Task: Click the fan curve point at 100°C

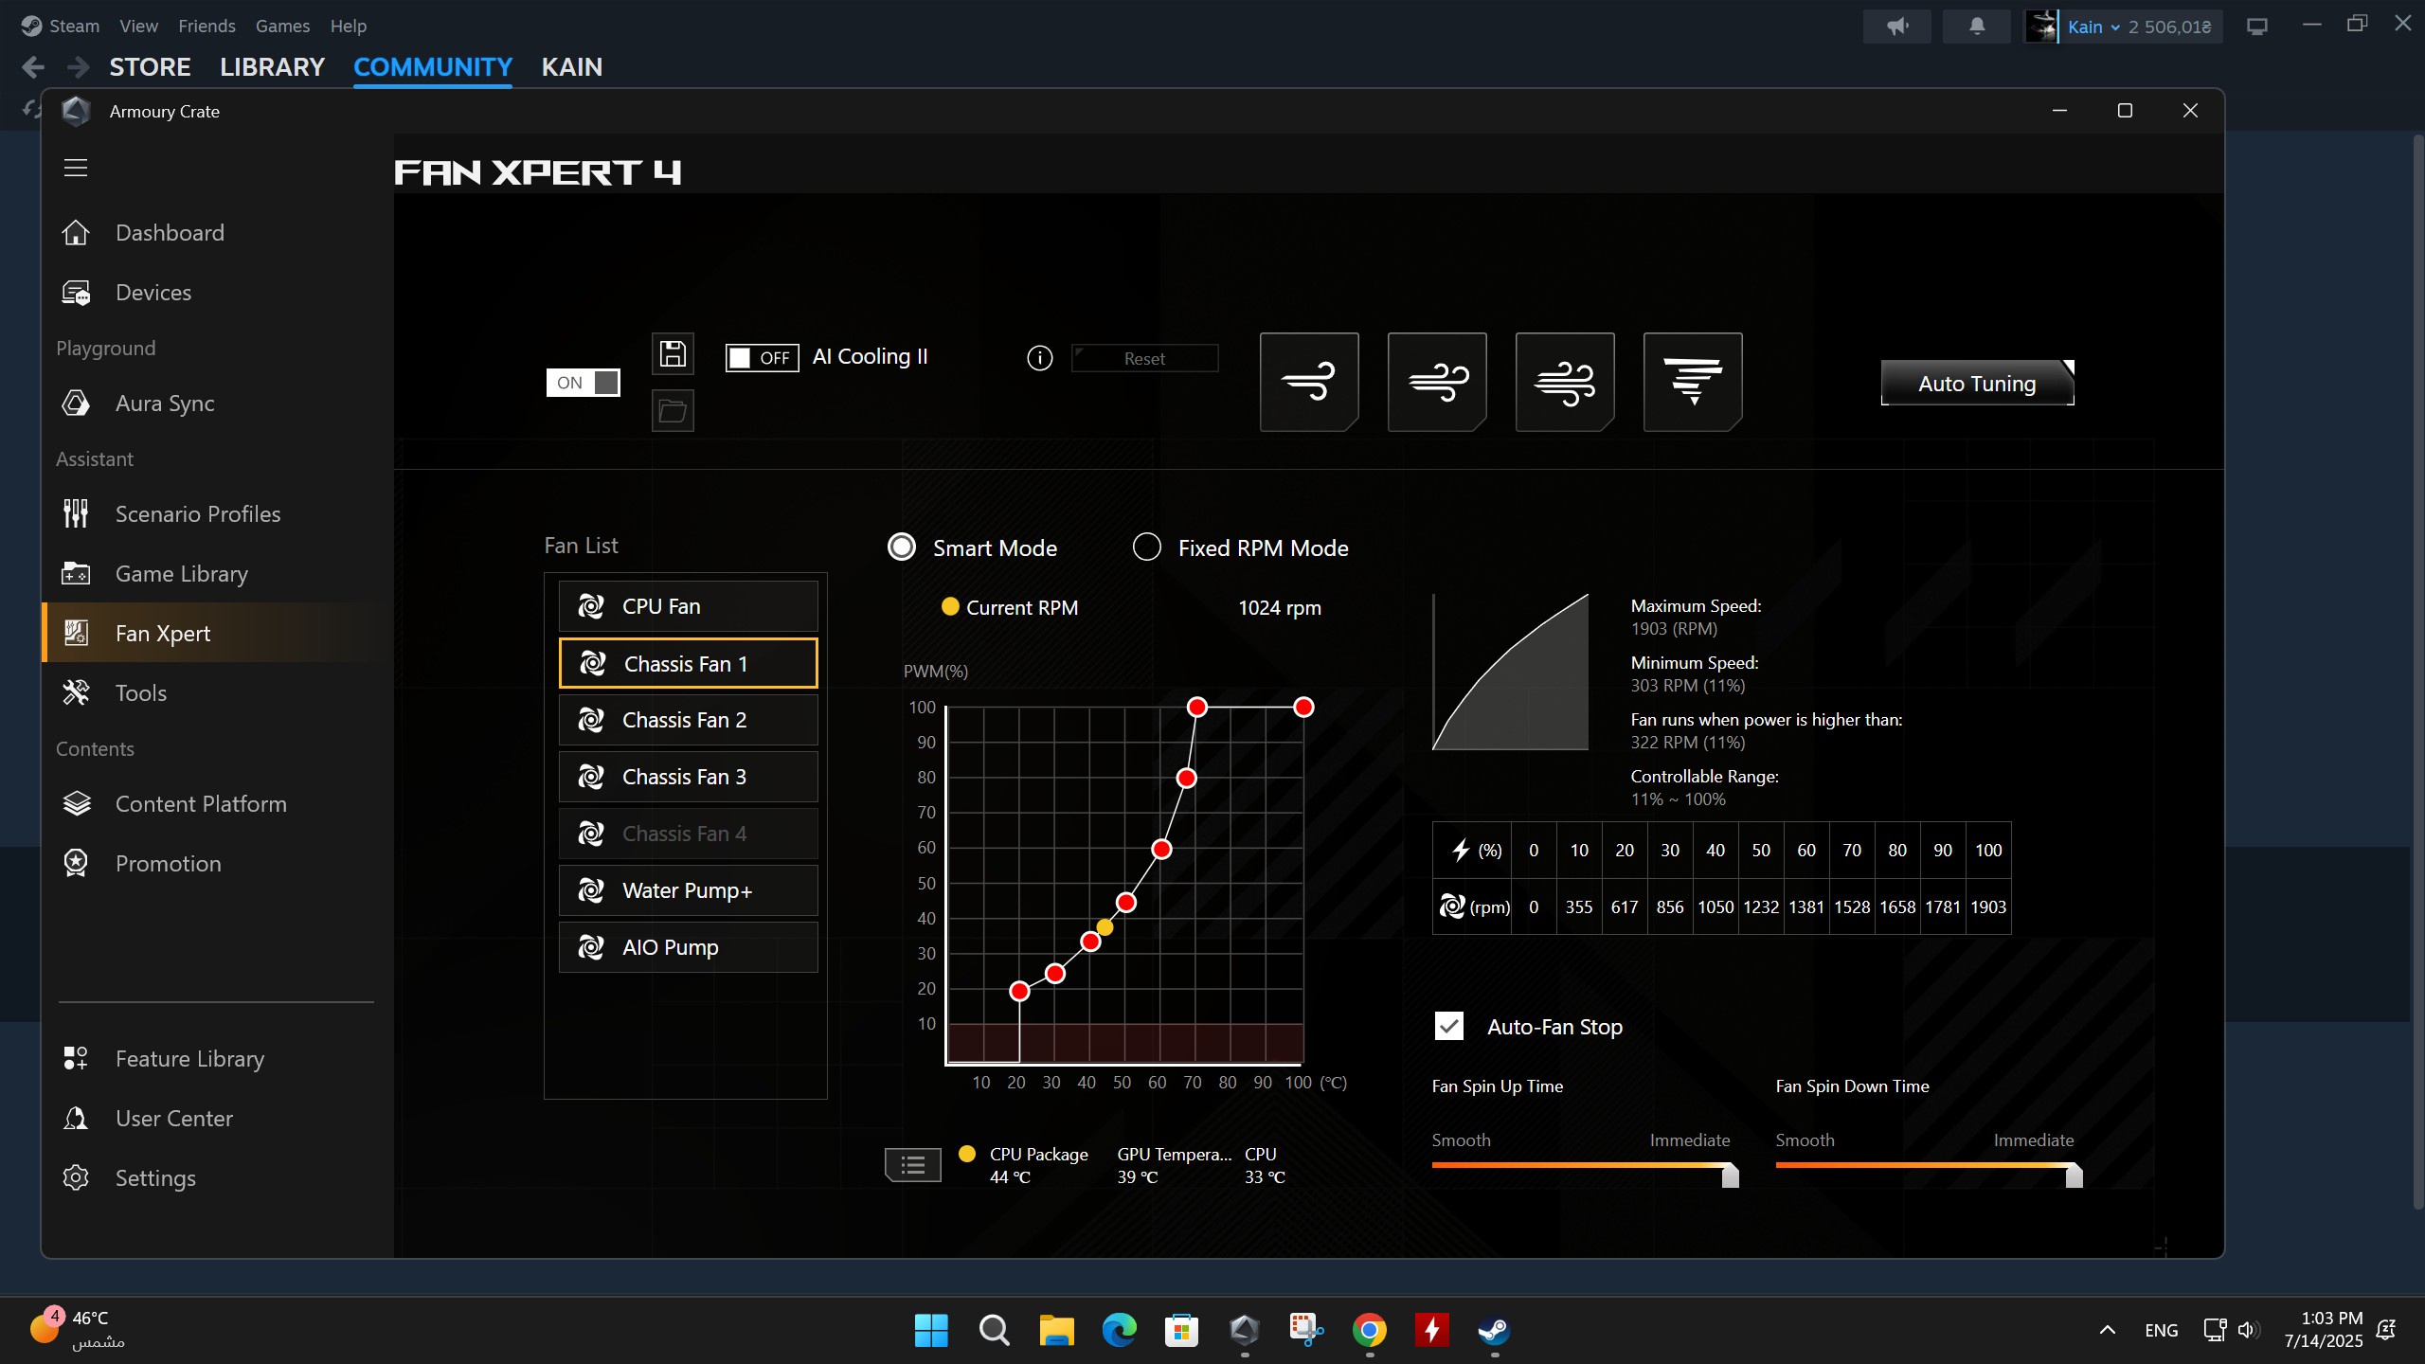Action: pyautogui.click(x=1303, y=707)
